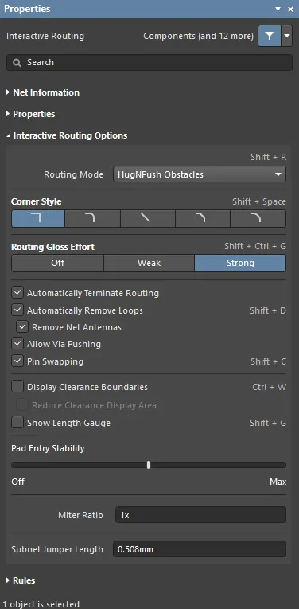This screenshot has width=299, height=609.
Task: Click the Miter Ratio input field
Action: pos(200,515)
